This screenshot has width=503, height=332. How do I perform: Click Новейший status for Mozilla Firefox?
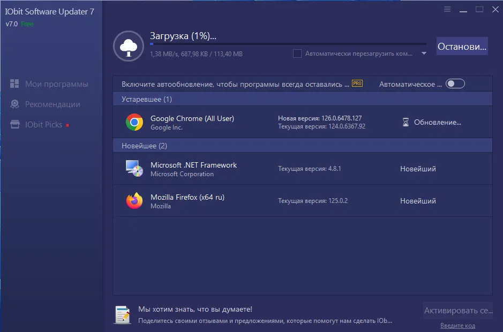[x=418, y=201]
